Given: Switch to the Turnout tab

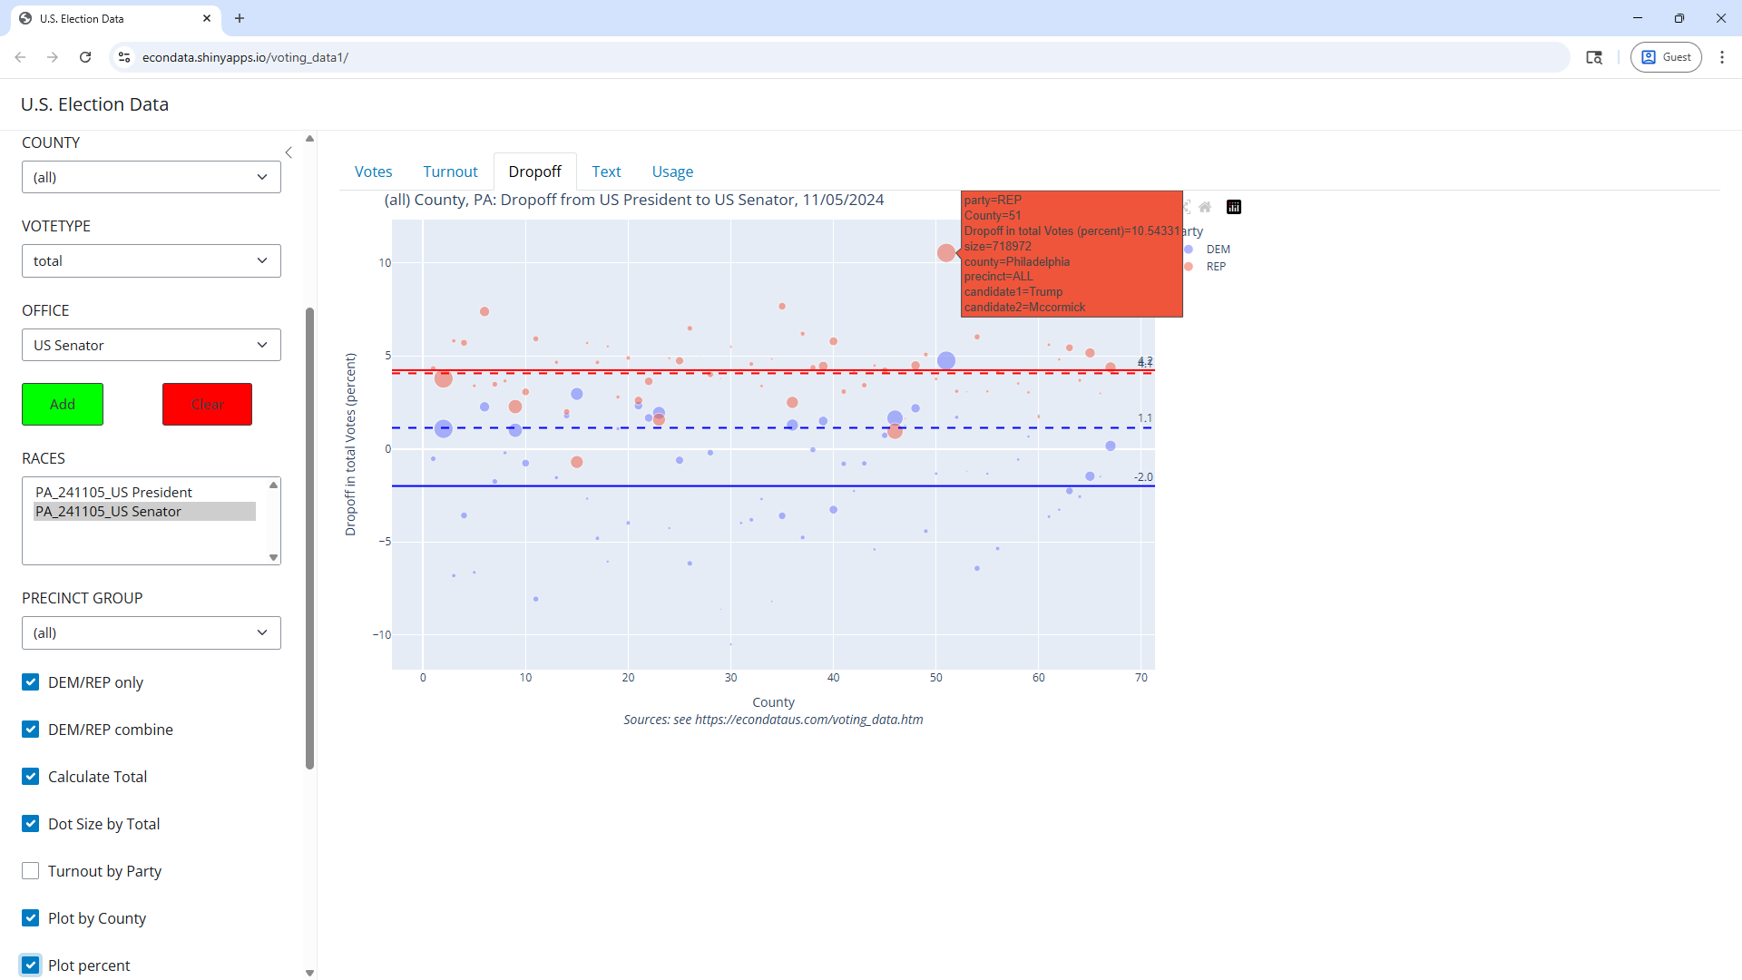Looking at the screenshot, I should click(x=450, y=171).
